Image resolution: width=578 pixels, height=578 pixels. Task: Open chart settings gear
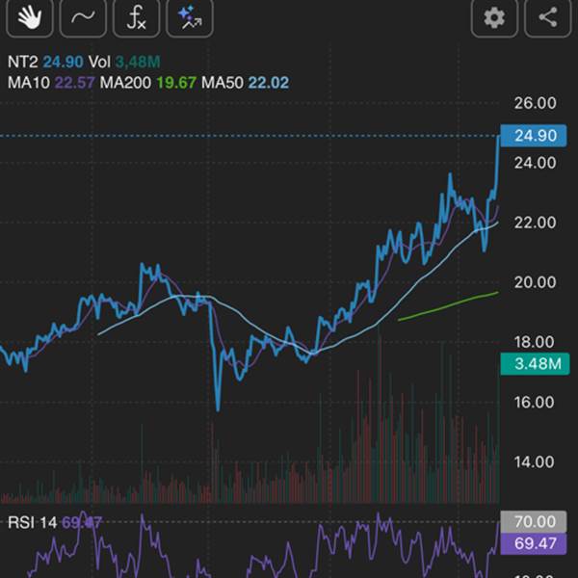tap(494, 17)
